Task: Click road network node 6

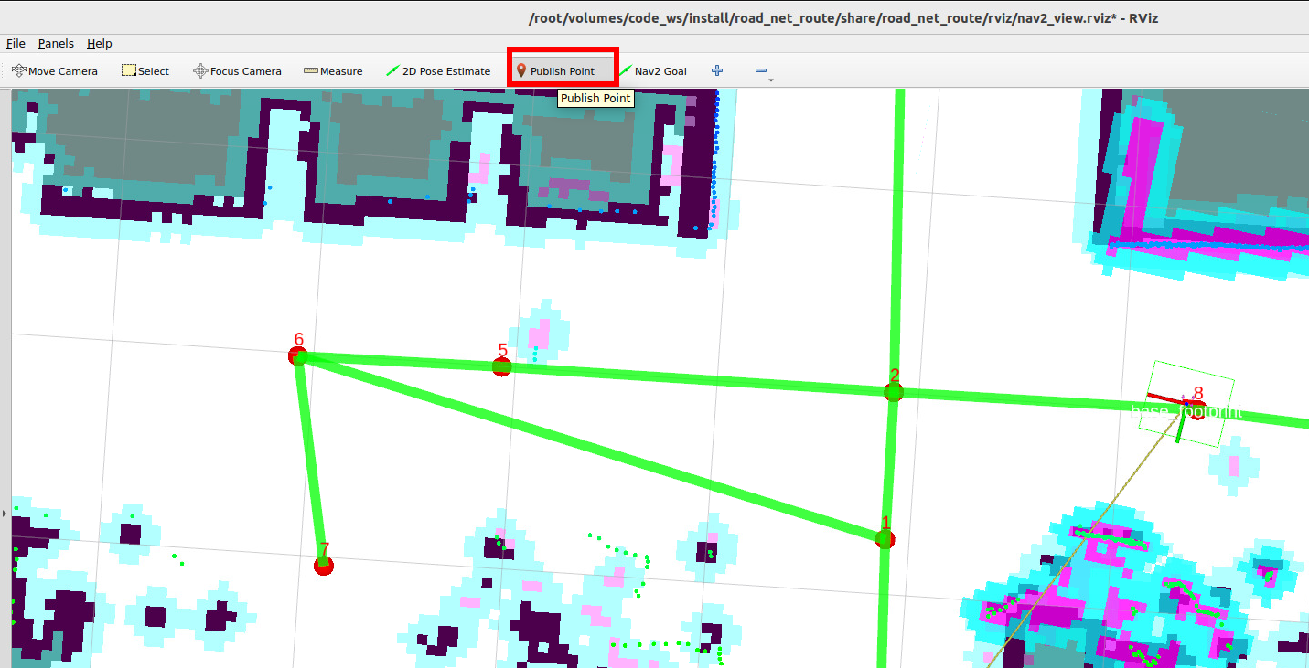Action: click(298, 356)
